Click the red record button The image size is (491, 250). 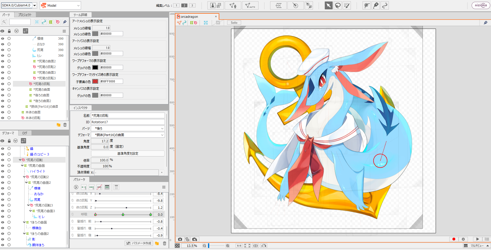(454, 239)
